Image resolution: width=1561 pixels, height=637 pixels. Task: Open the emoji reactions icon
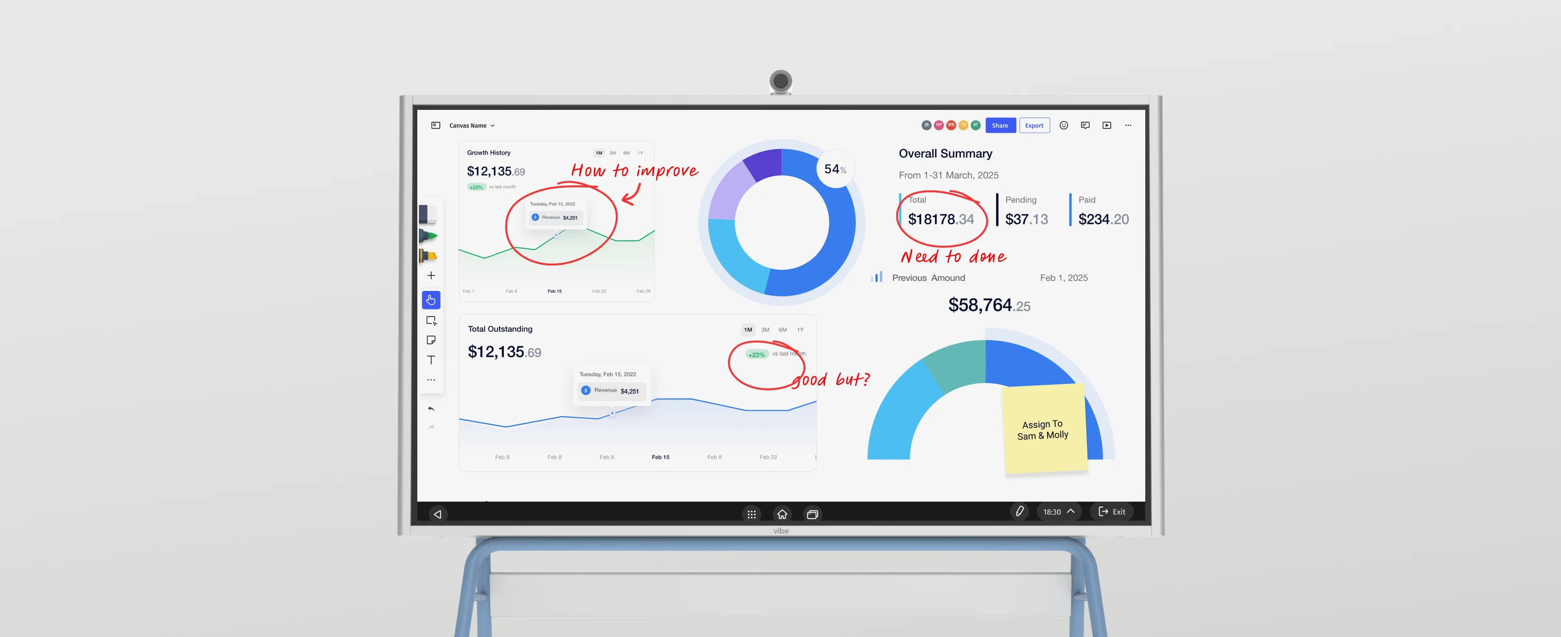(x=1063, y=125)
